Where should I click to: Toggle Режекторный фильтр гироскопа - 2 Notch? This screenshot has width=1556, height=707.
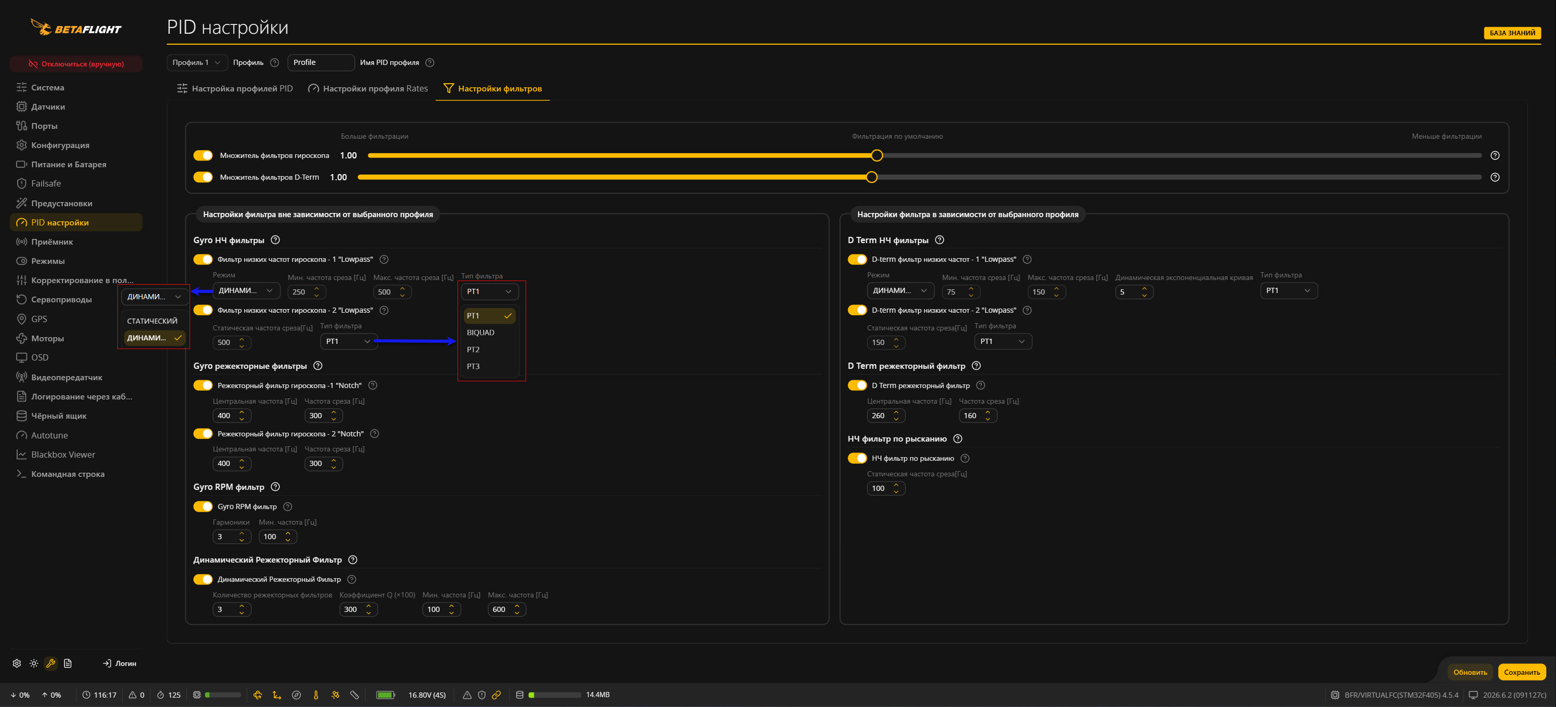point(203,433)
